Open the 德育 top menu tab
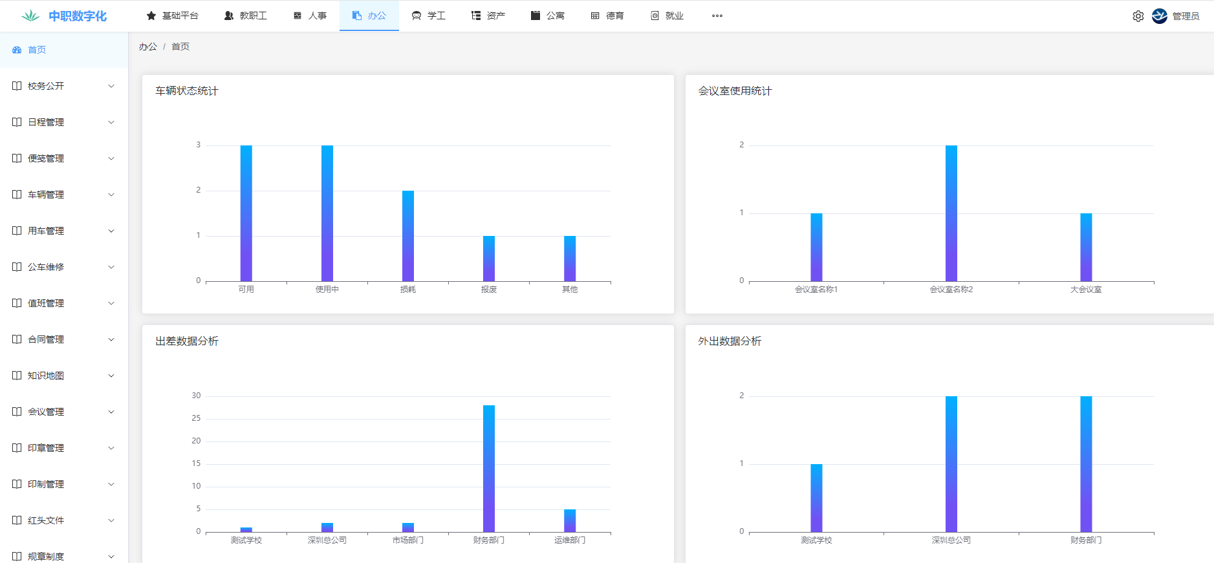This screenshot has height=563, width=1214. pos(607,16)
